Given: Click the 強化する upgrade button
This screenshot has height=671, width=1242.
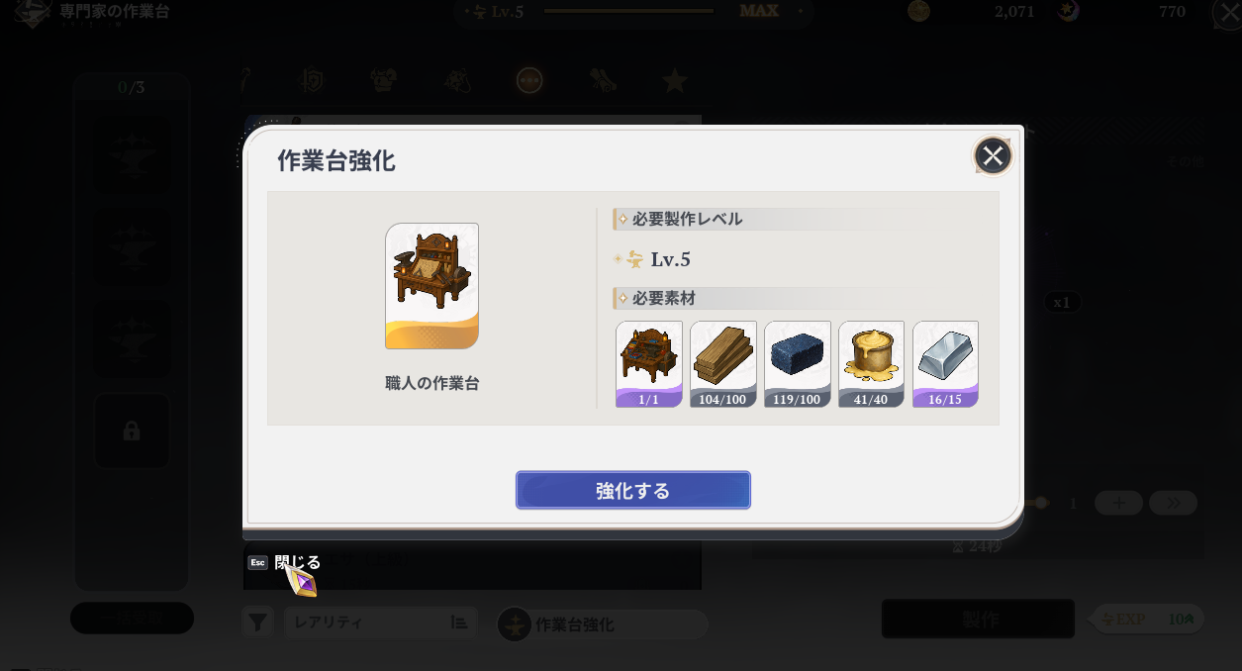Looking at the screenshot, I should 632,490.
